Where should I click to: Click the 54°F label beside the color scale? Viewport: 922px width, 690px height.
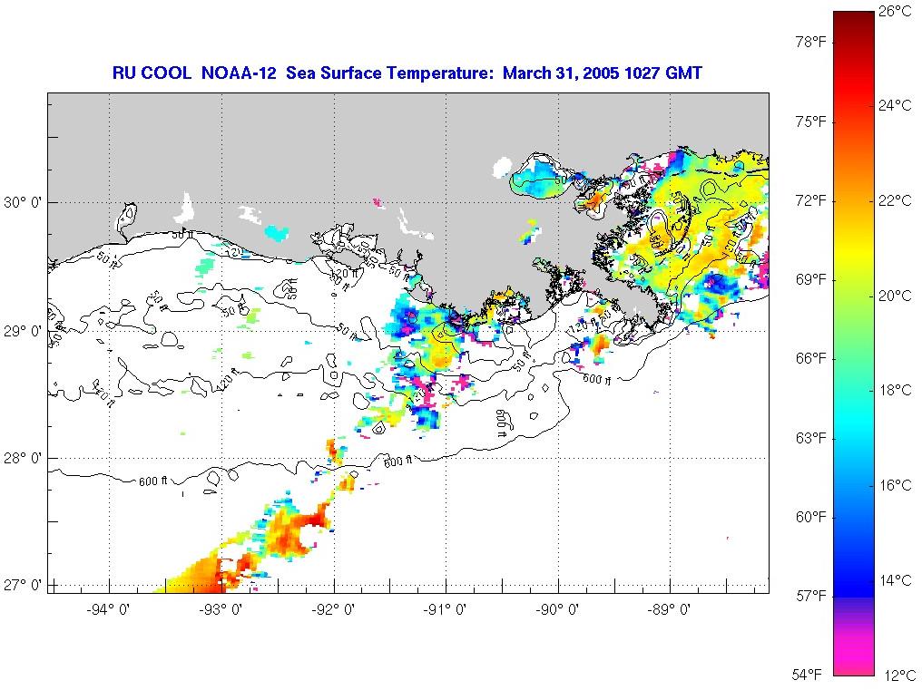point(808,675)
